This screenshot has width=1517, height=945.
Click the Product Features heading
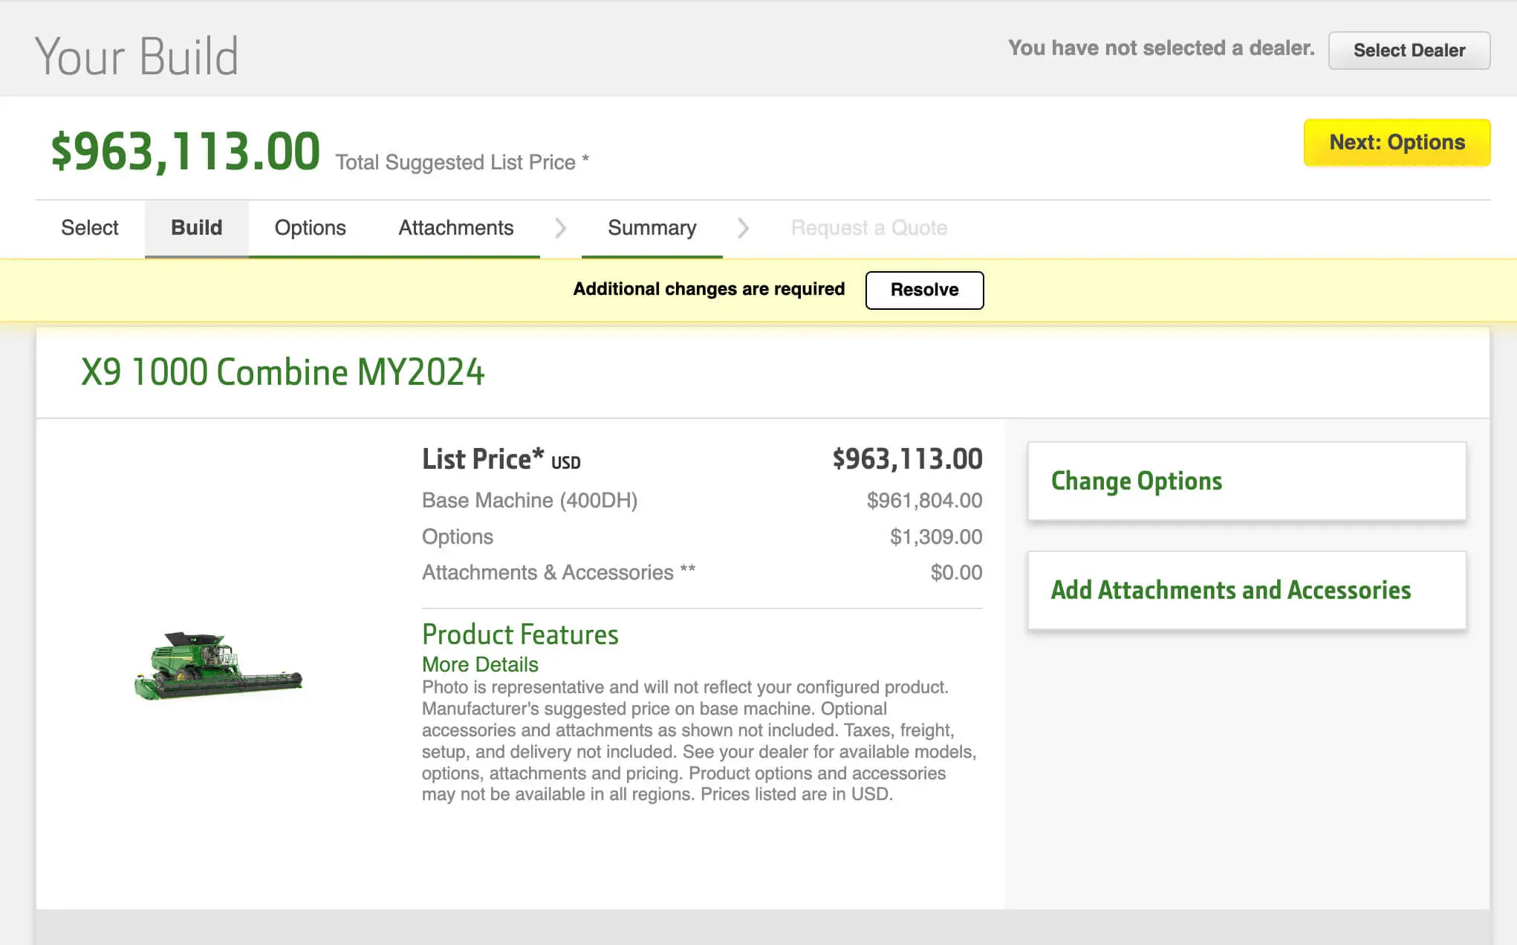pyautogui.click(x=520, y=634)
